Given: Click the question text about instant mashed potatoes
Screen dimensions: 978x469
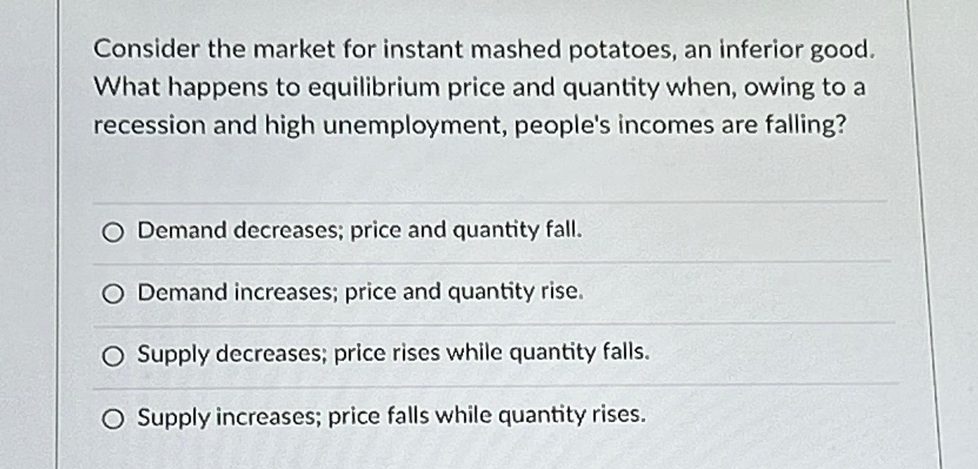Looking at the screenshot, I should (x=480, y=87).
